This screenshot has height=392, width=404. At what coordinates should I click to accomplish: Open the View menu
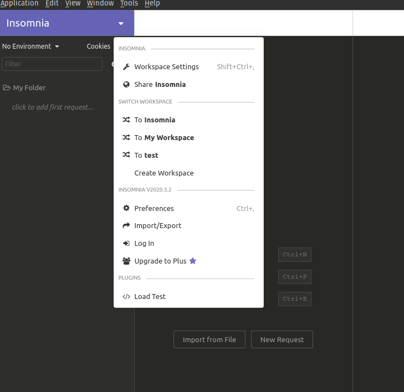pyautogui.click(x=73, y=3)
